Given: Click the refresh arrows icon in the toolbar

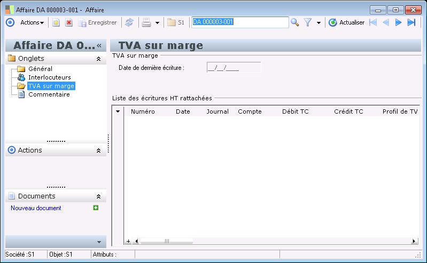Looking at the screenshot, I should [x=129, y=22].
